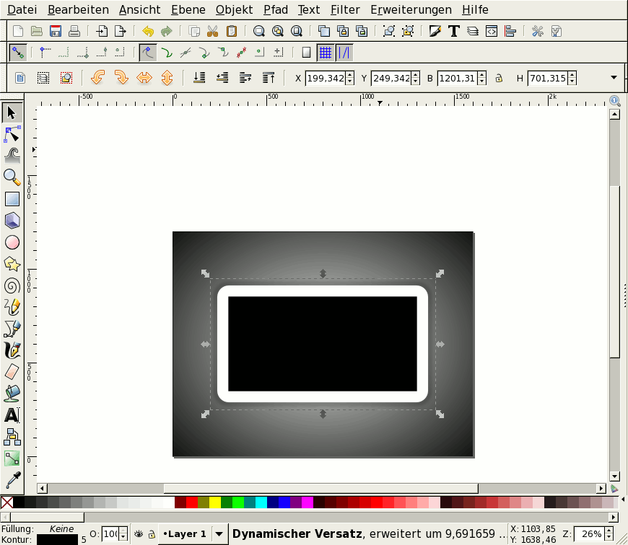Toggle the width-height ratio lock

coord(498,78)
